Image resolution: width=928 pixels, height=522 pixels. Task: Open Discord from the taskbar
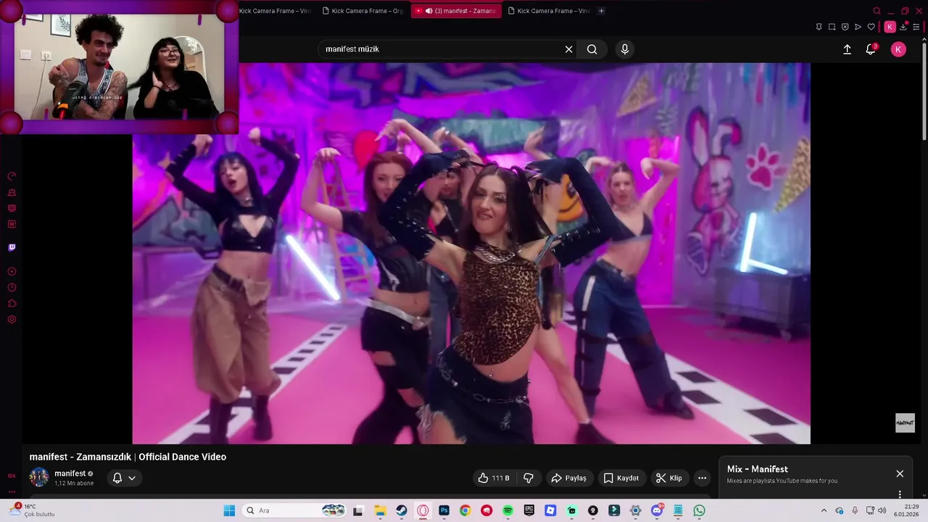click(x=657, y=510)
